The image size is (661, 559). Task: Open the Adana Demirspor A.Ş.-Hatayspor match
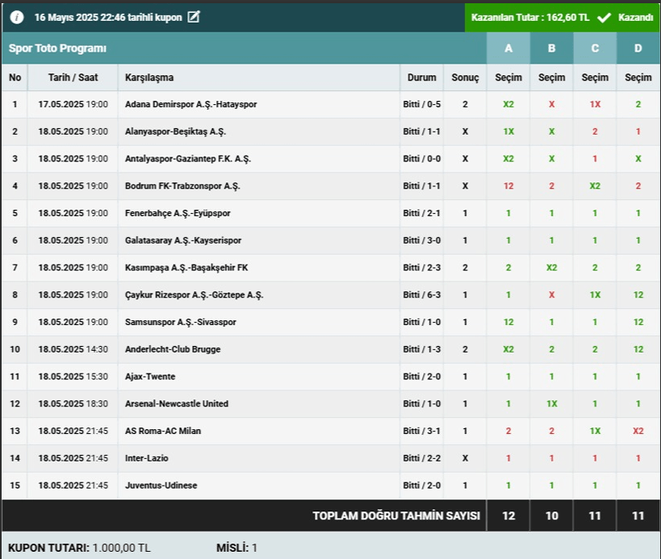[191, 105]
